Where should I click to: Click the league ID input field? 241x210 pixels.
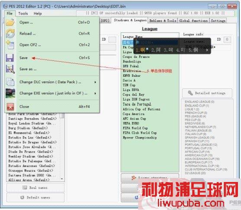click(227, 40)
